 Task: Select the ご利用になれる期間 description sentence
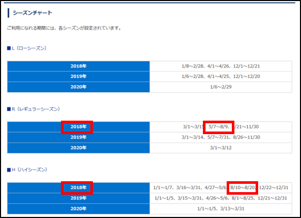coord(64,28)
